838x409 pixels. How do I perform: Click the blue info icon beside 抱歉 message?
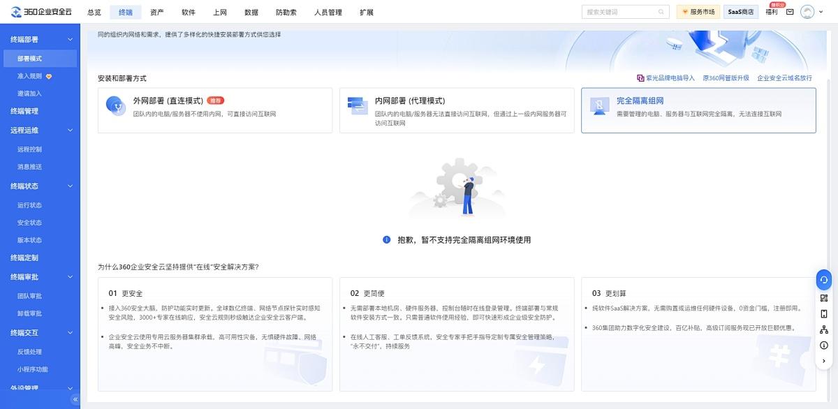[x=386, y=239]
